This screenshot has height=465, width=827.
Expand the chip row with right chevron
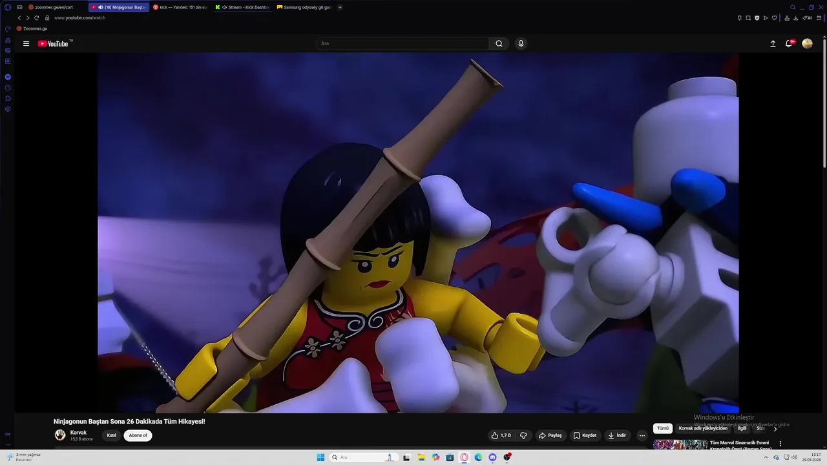click(775, 429)
